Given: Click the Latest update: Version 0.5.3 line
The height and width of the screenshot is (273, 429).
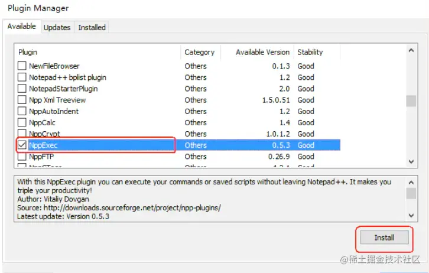Looking at the screenshot, I should pyautogui.click(x=63, y=216).
